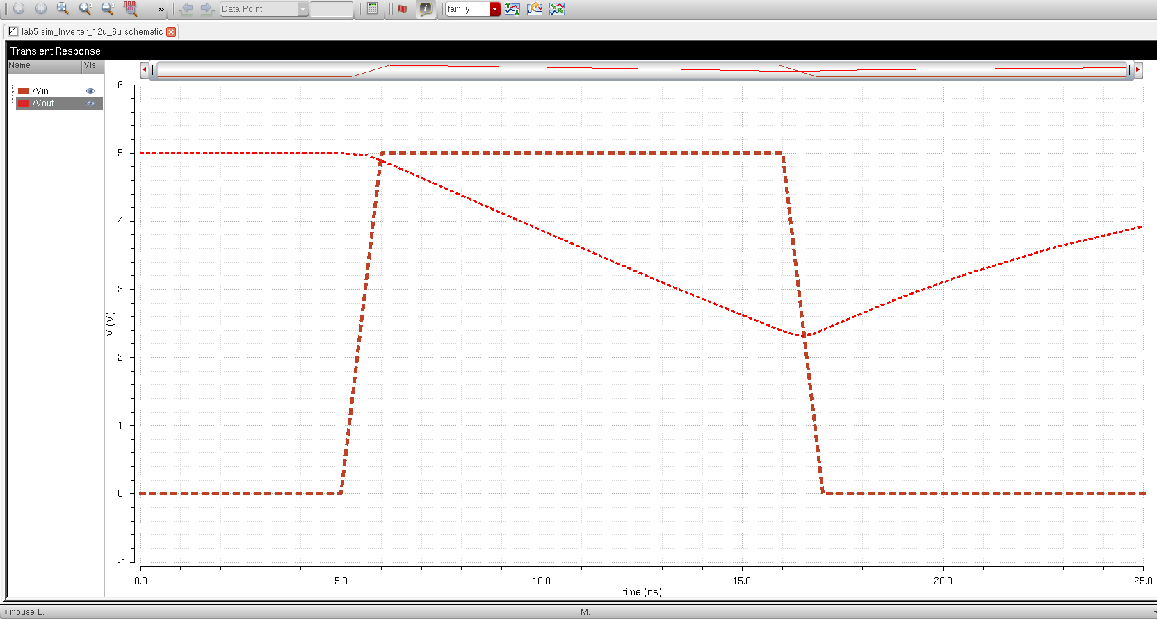Select the /Vin trace in legend
Viewport: 1157px width, 619px height.
pos(40,91)
